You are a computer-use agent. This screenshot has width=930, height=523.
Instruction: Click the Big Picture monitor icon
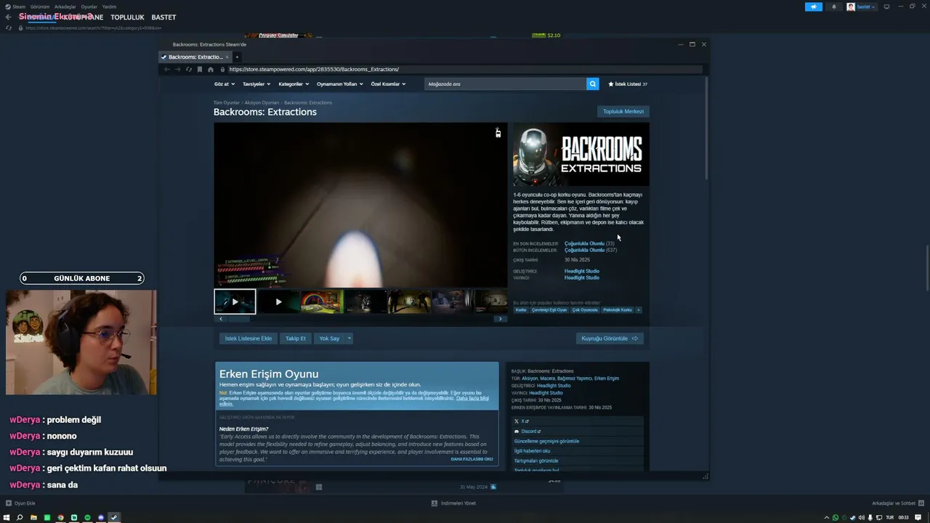click(x=886, y=7)
